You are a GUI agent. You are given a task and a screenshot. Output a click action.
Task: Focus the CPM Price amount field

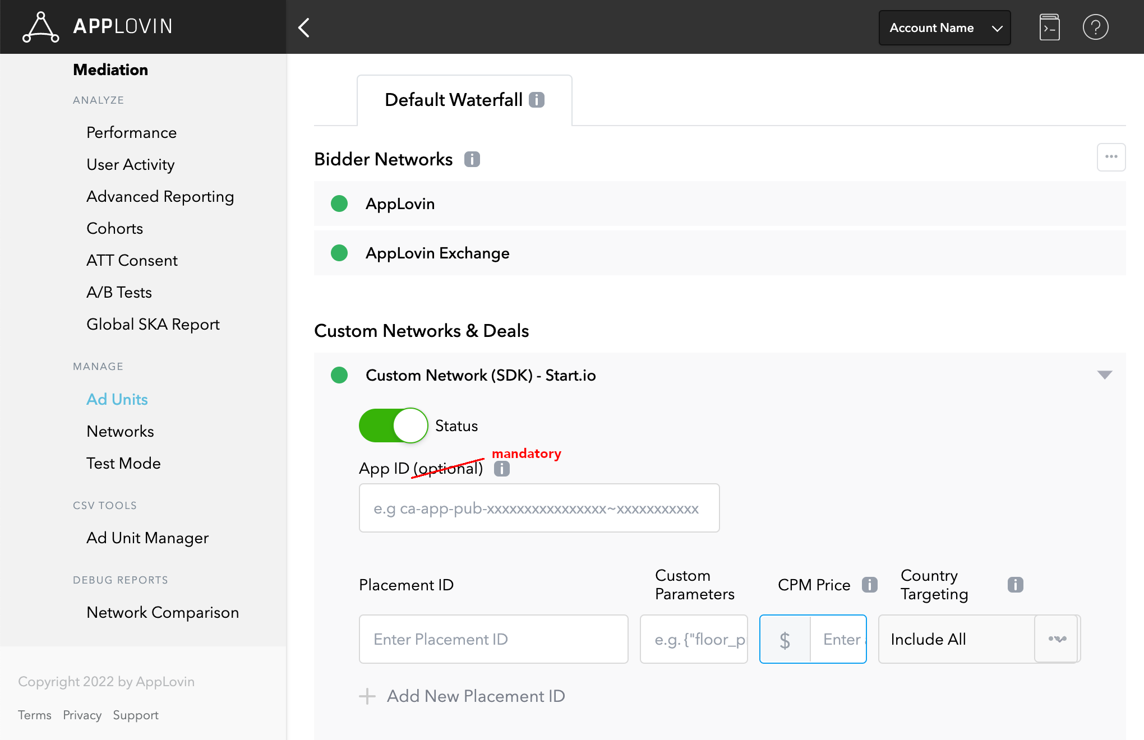(838, 639)
